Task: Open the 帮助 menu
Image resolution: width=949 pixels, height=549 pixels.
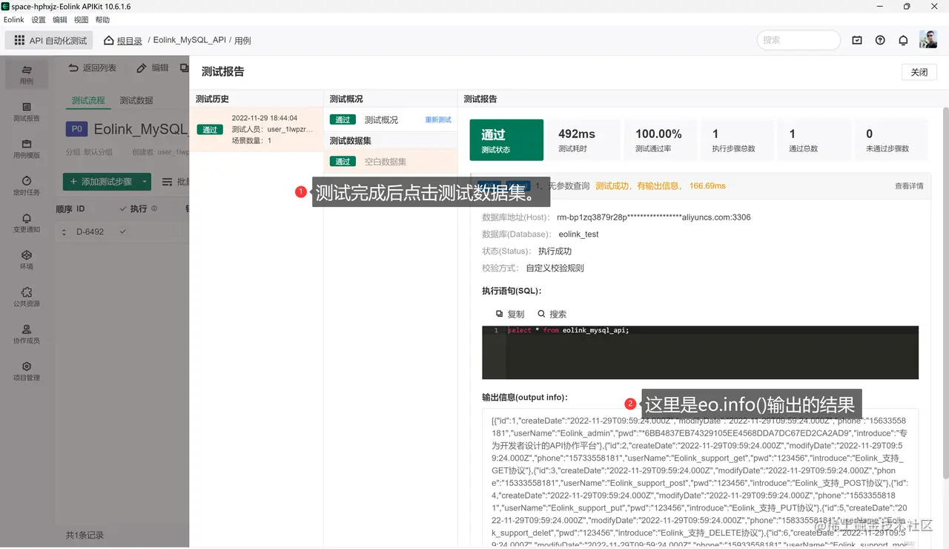Action: pyautogui.click(x=102, y=20)
